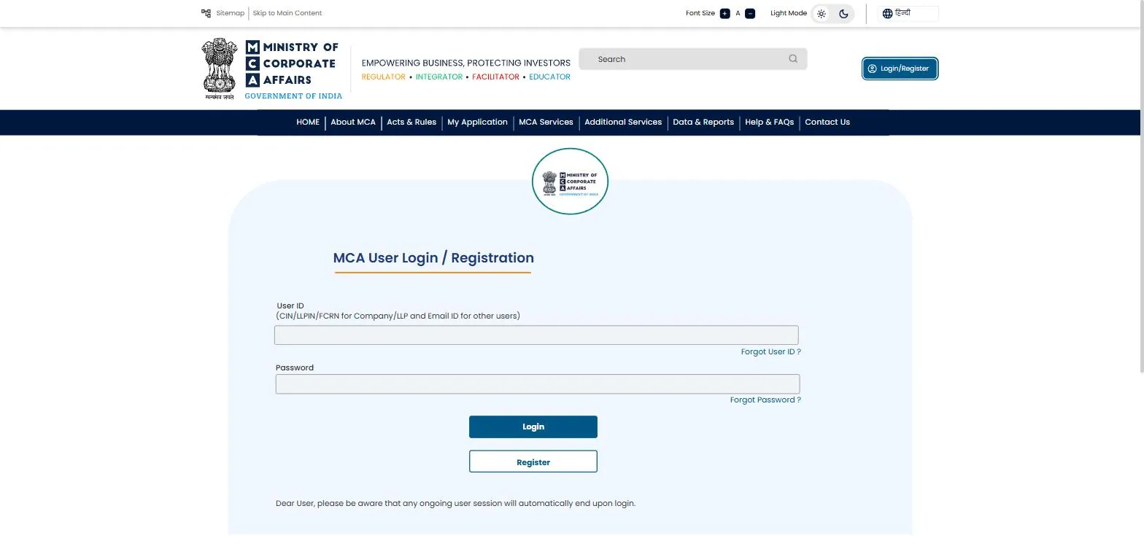Open the About MCA menu

[353, 122]
